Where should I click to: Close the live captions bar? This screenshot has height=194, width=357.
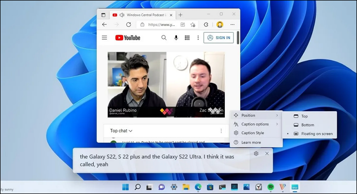pyautogui.click(x=267, y=153)
